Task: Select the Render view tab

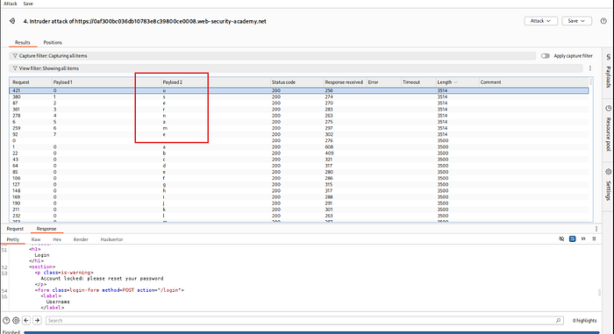Action: click(81, 239)
